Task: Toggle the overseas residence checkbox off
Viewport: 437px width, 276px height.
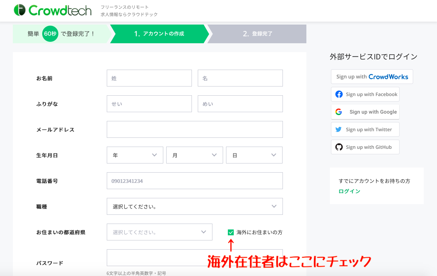Action: 231,232
